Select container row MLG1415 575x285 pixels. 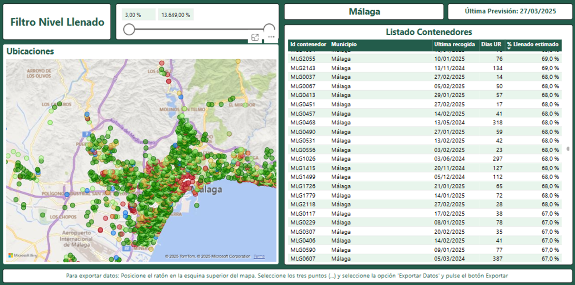tap(425, 168)
